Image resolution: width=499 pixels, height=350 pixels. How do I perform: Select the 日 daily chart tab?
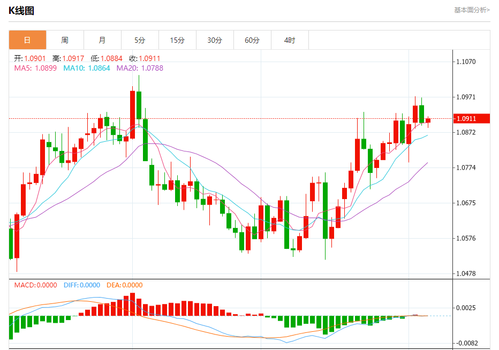pyautogui.click(x=27, y=40)
